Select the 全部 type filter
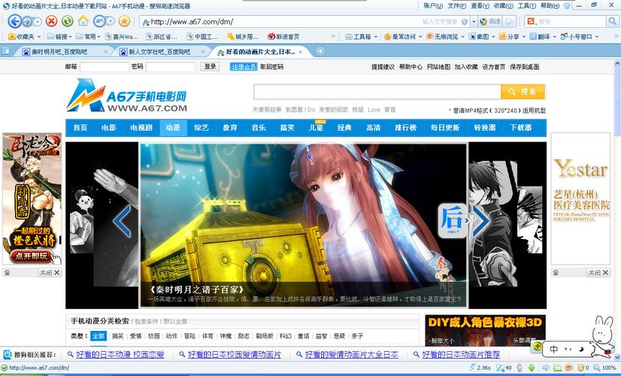The width and height of the screenshot is (621, 376). click(98, 335)
